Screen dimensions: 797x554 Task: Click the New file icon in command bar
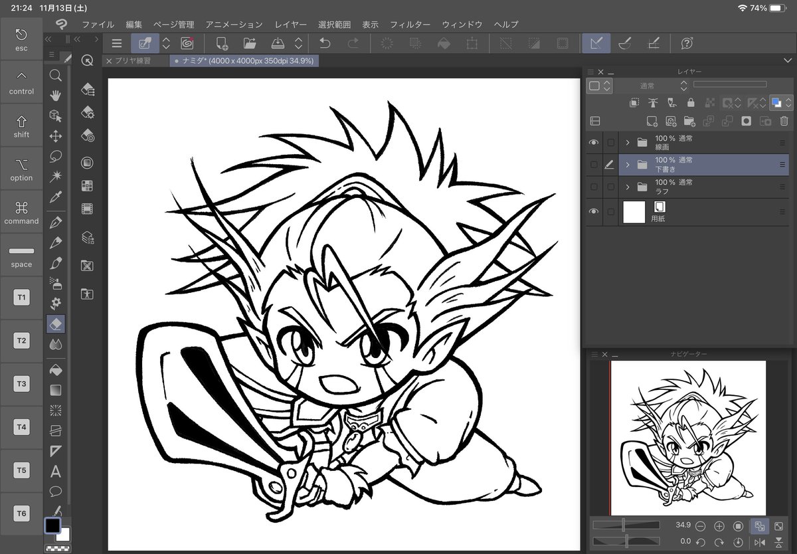222,44
